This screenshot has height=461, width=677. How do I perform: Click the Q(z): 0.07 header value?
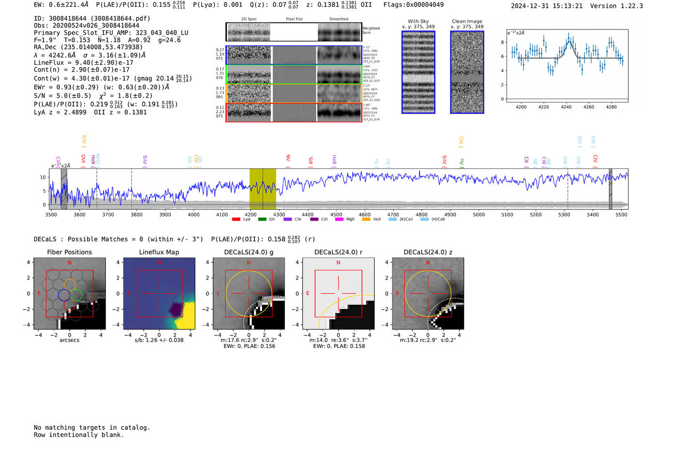coord(275,5)
